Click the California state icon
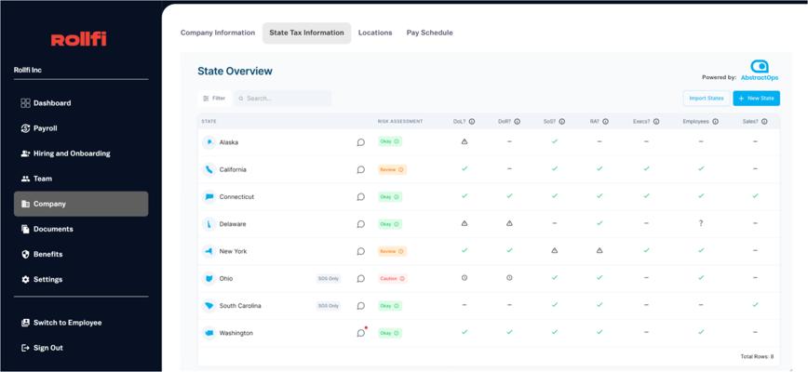The image size is (808, 372). [x=209, y=169]
